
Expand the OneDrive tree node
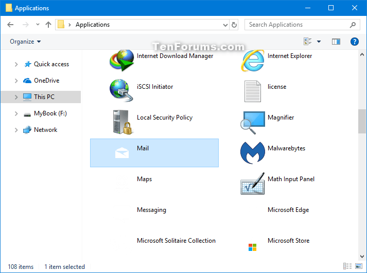pos(16,81)
